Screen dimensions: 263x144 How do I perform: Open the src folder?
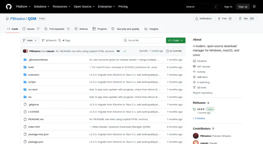tap(30, 97)
